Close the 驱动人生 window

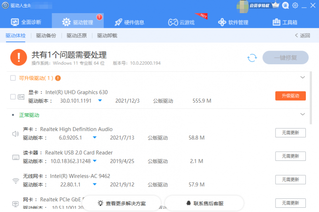pos(313,5)
